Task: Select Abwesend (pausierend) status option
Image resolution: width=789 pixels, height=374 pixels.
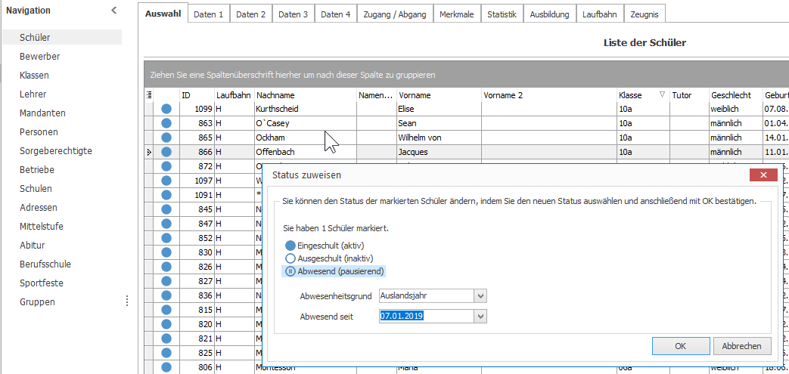Action: click(x=334, y=271)
